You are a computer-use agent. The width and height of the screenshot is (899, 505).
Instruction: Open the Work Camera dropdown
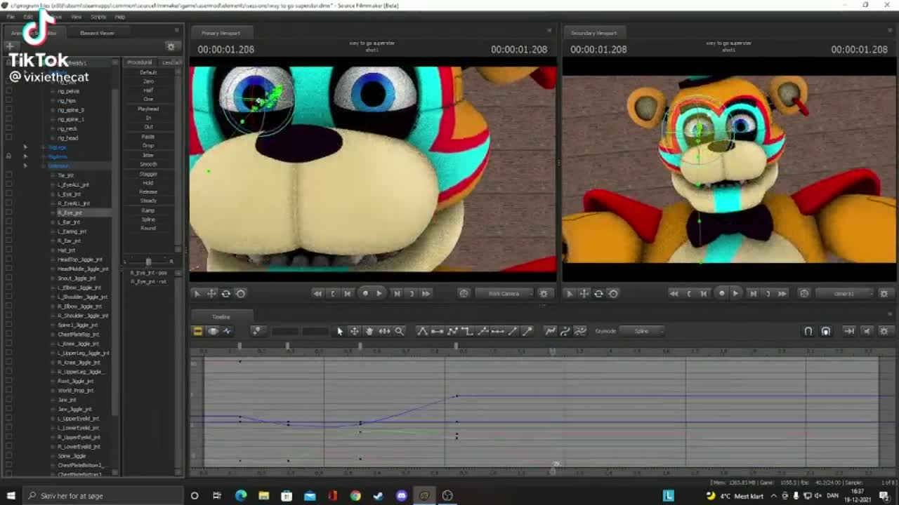tap(504, 294)
